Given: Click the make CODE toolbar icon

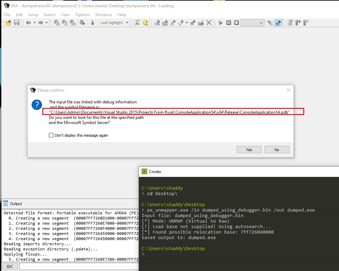Looking at the screenshot, I should [157, 23].
